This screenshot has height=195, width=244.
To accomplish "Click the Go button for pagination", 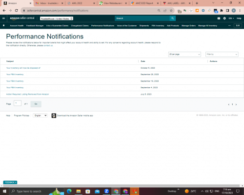I will (36, 104).
